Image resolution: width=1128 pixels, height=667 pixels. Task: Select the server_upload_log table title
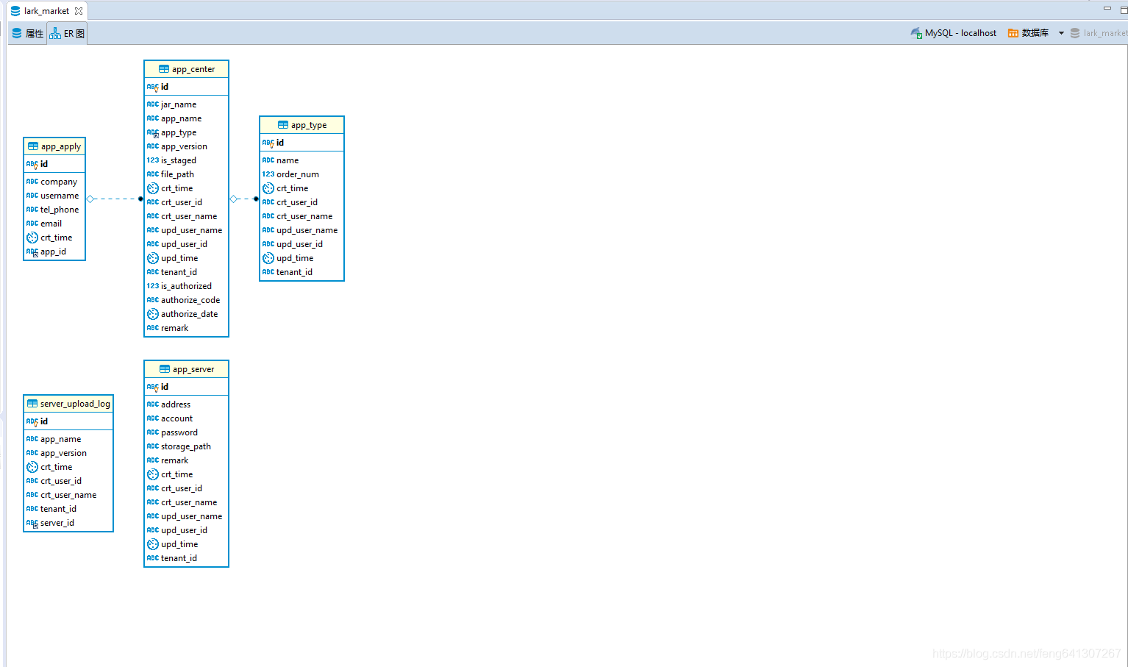[x=75, y=404]
